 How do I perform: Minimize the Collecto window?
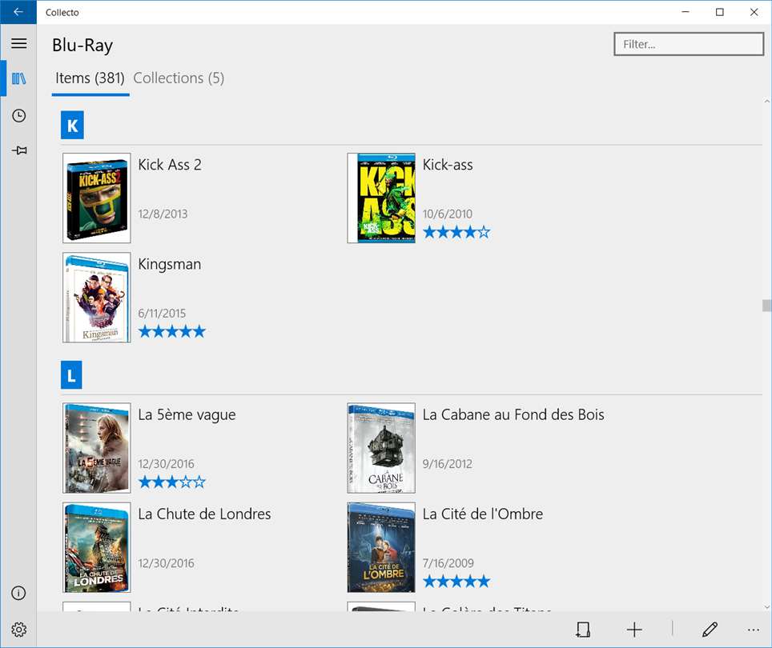pos(686,12)
